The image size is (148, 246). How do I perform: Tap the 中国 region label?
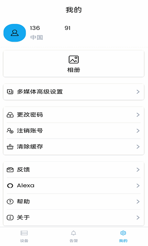[x=36, y=38]
